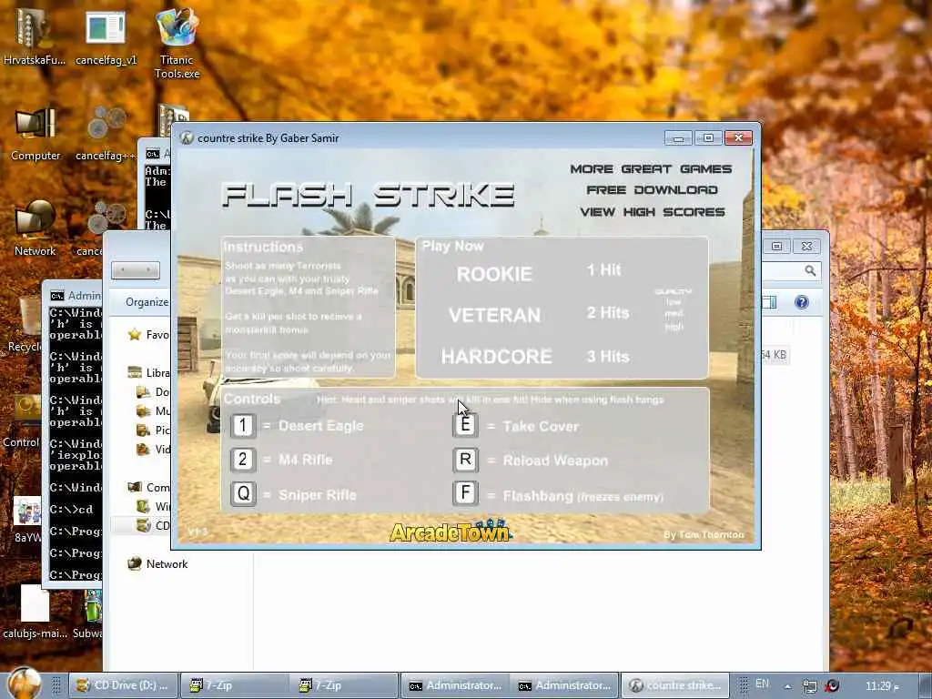
Task: Switch to countre strike taskbar button
Action: pyautogui.click(x=676, y=685)
